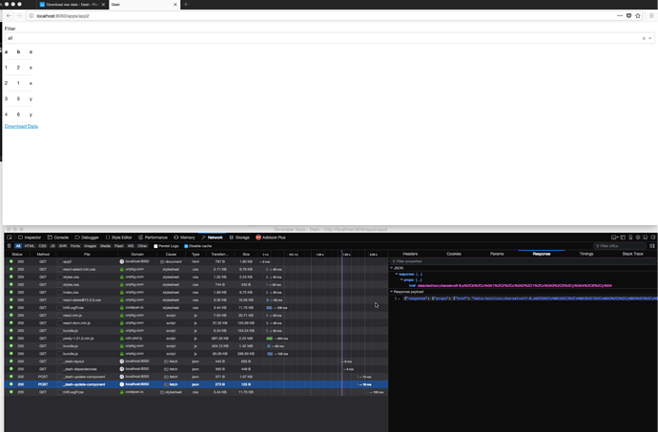The height and width of the screenshot is (432, 658).
Task: Click the Download Data link
Action: pyautogui.click(x=21, y=126)
